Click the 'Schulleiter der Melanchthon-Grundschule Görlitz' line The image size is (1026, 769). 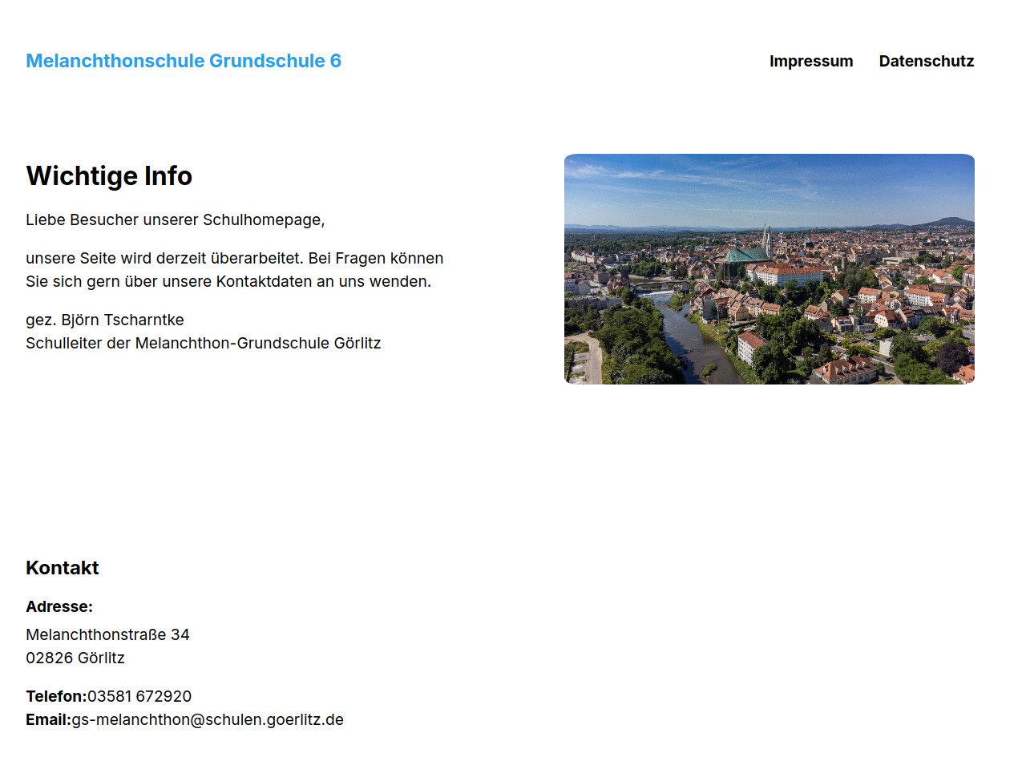click(203, 343)
